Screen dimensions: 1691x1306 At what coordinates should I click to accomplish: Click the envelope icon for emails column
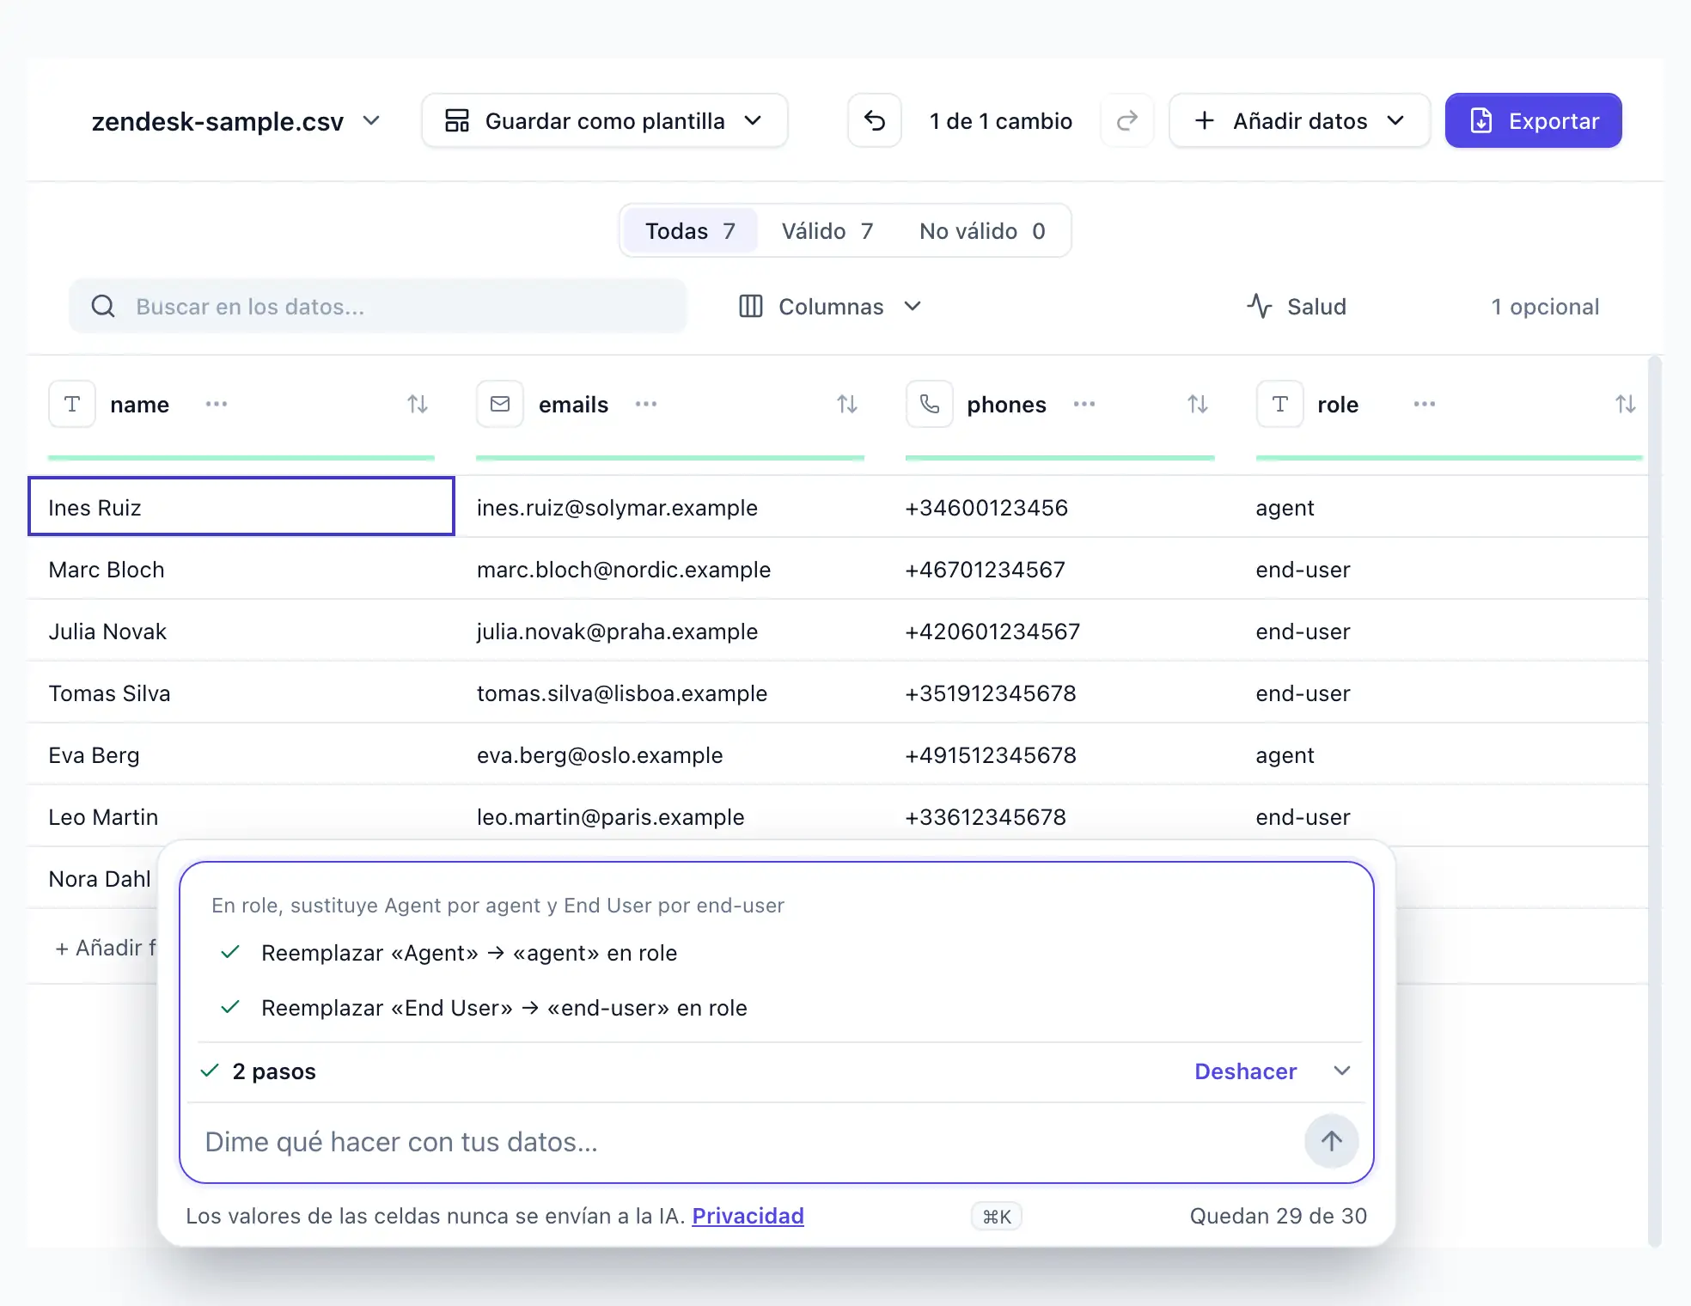pyautogui.click(x=500, y=404)
